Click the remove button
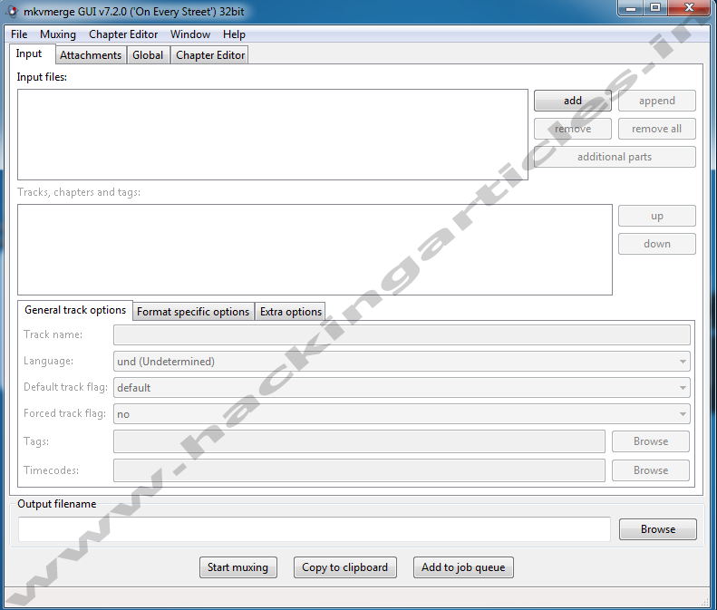Viewport: 717px width, 610px height. tap(573, 129)
